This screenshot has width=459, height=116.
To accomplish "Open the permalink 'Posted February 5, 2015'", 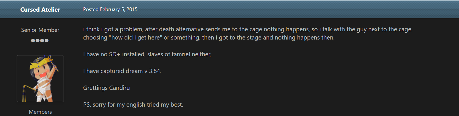I will pyautogui.click(x=110, y=9).
